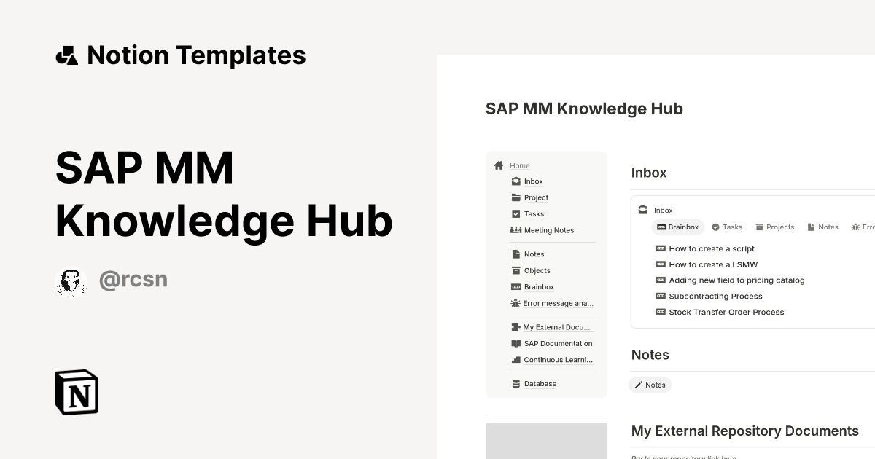The image size is (875, 459).
Task: Open SAP Documentation via its book icon
Action: pos(516,343)
